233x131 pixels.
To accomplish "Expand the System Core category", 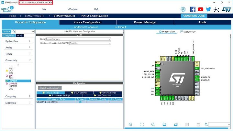I will 18,41.
